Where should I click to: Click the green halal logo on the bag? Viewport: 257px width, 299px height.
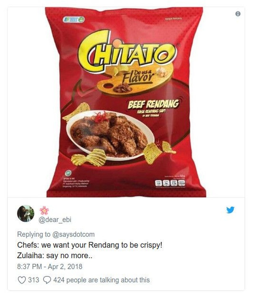pyautogui.click(x=68, y=173)
